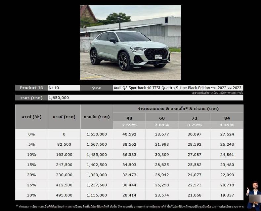Click the down payment amount 247,500
Image resolution: width=261 pixels, height=211 pixels.
click(64, 165)
